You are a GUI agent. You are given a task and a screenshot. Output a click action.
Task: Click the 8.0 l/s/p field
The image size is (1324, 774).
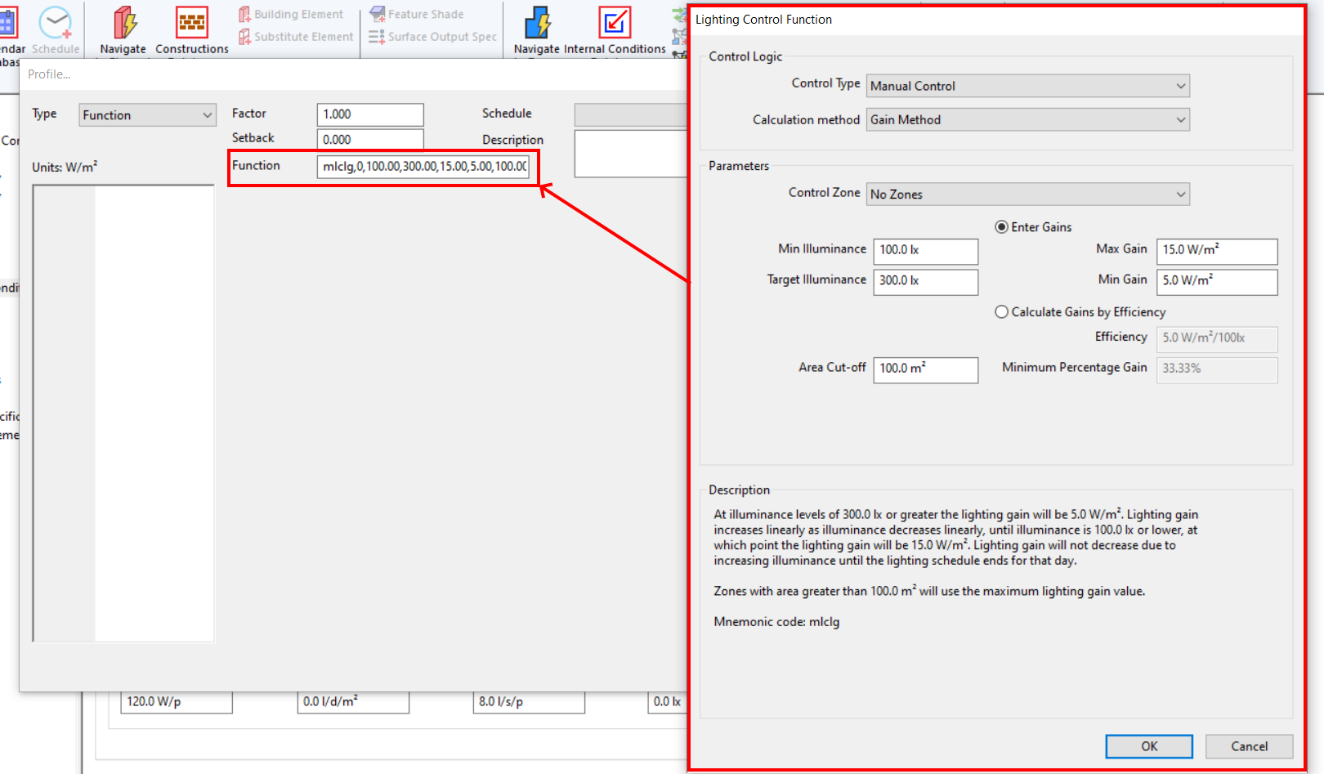[529, 702]
